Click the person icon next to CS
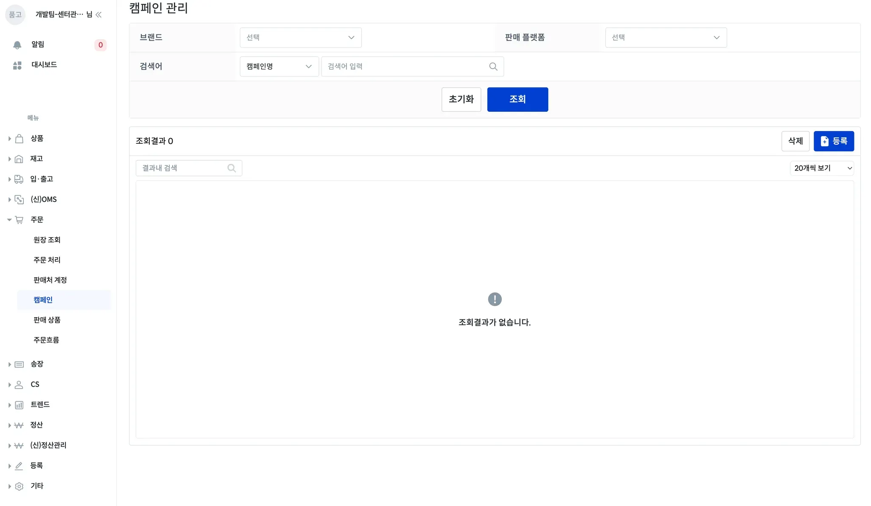871x506 pixels. [x=19, y=384]
